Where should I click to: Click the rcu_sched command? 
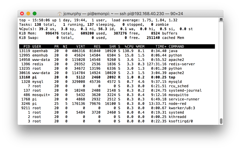coord(178,86)
